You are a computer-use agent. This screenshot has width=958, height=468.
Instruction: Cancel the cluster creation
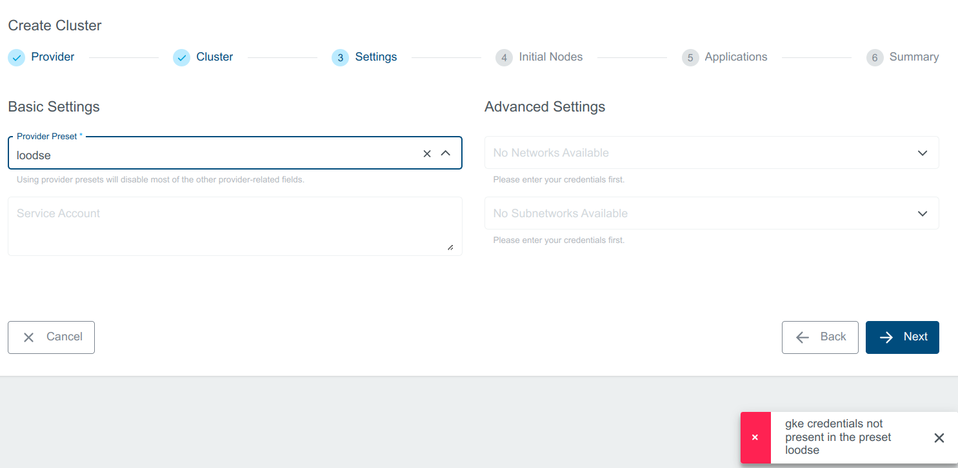coord(51,336)
